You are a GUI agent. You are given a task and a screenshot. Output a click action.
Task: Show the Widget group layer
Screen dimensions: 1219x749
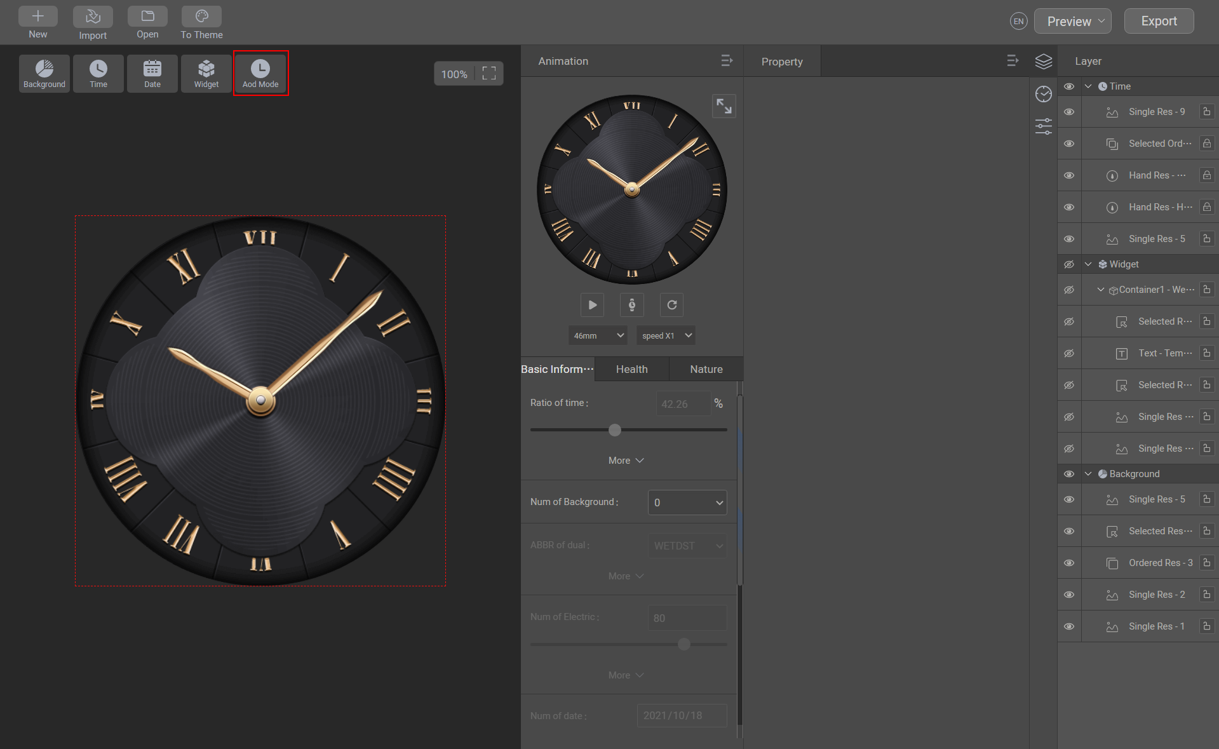pyautogui.click(x=1069, y=264)
